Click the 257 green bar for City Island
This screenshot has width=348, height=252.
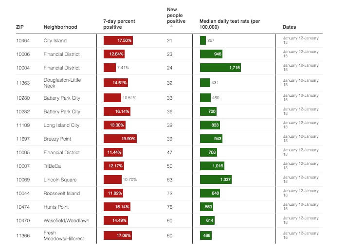203,40
